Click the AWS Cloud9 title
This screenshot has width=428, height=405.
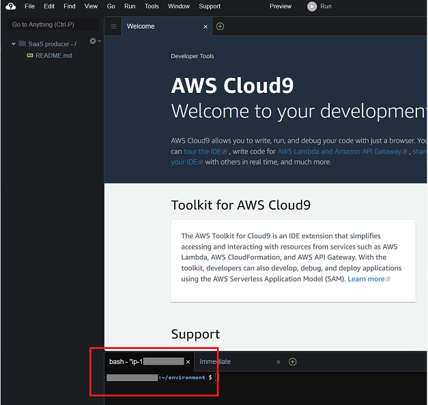[x=232, y=85]
